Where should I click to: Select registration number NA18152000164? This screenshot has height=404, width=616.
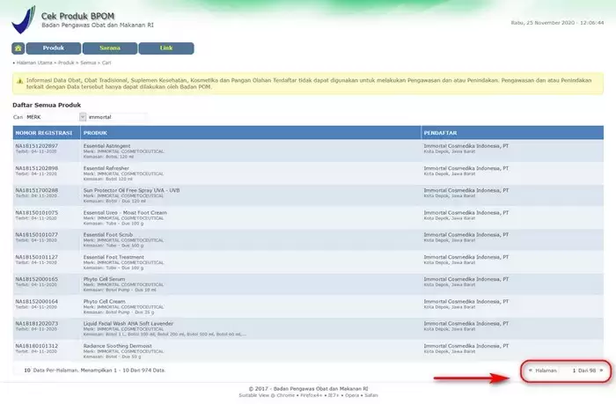point(37,301)
